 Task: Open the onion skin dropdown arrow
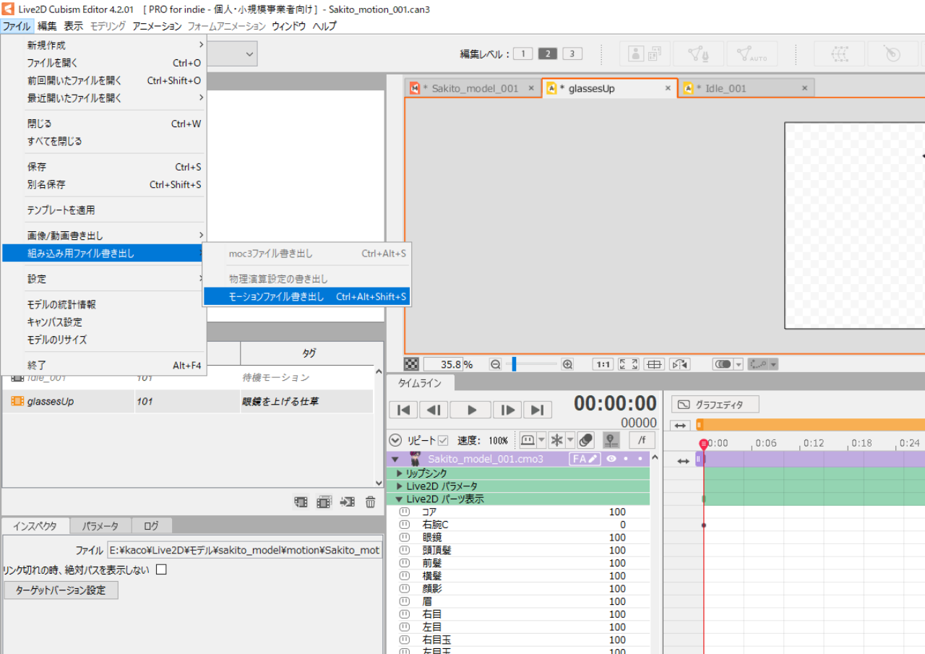click(x=739, y=364)
